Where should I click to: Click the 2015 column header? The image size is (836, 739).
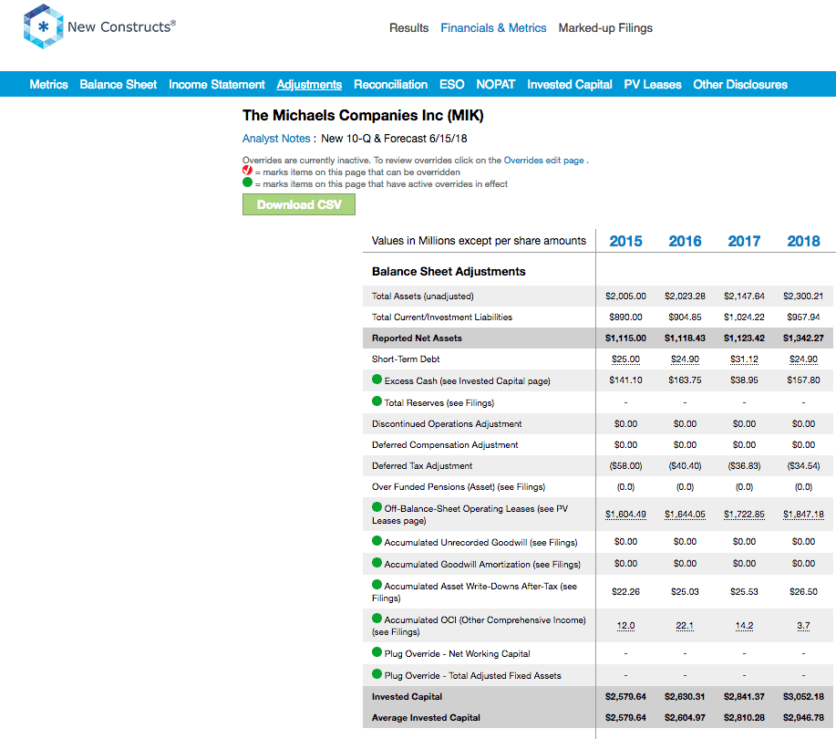tap(626, 241)
